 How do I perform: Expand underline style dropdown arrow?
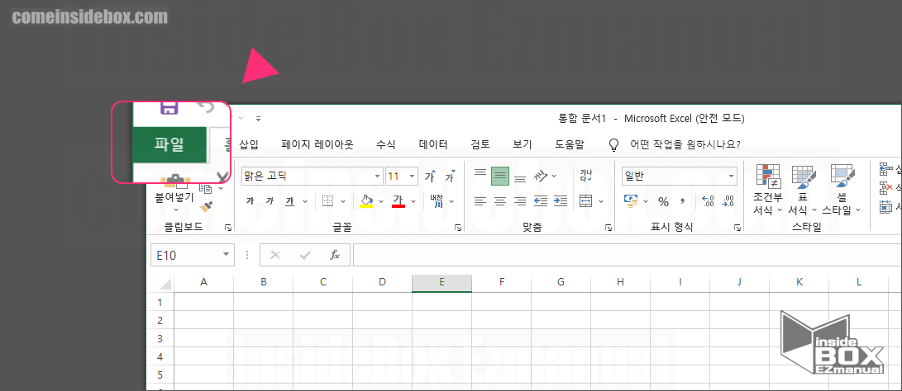tap(305, 201)
